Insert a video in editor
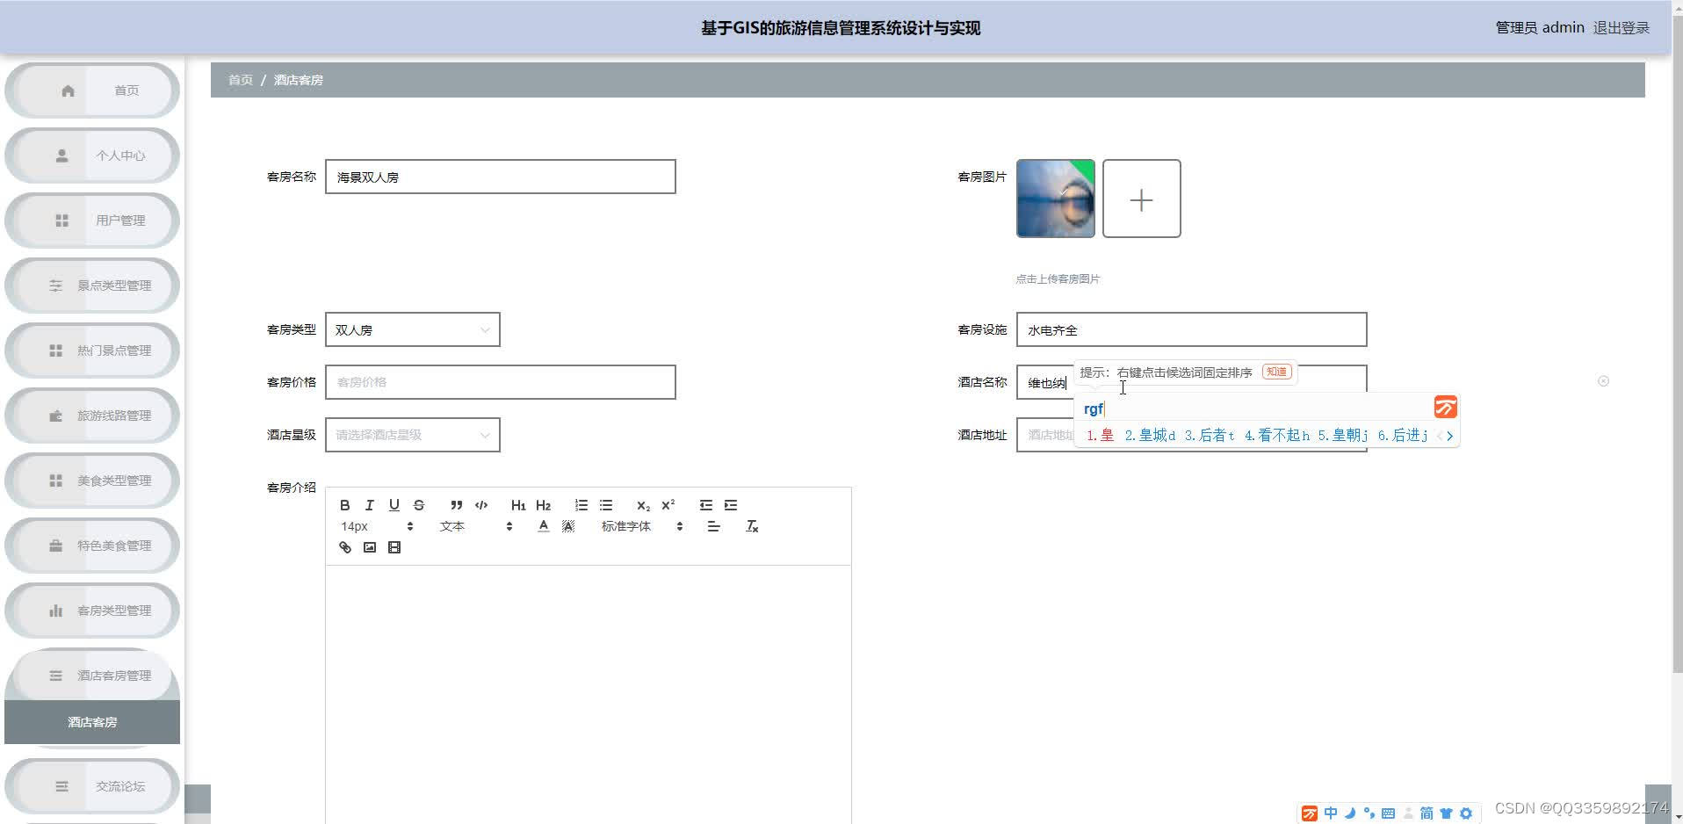 pyautogui.click(x=394, y=547)
